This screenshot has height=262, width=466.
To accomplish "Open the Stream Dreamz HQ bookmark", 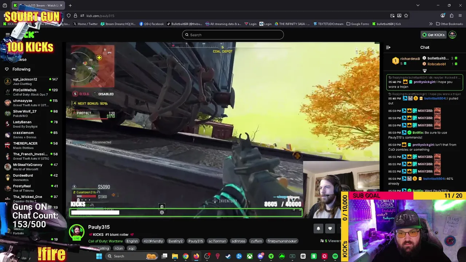I will 118,24.
